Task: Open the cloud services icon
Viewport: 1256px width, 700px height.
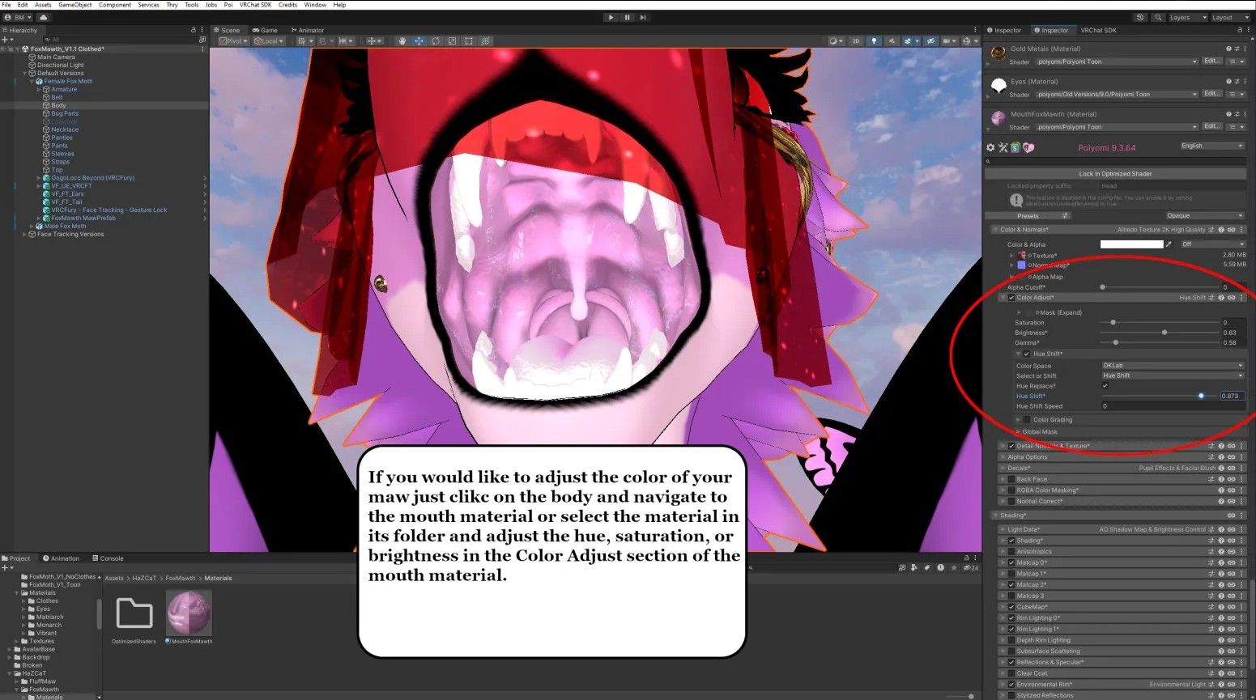Action: (x=44, y=17)
